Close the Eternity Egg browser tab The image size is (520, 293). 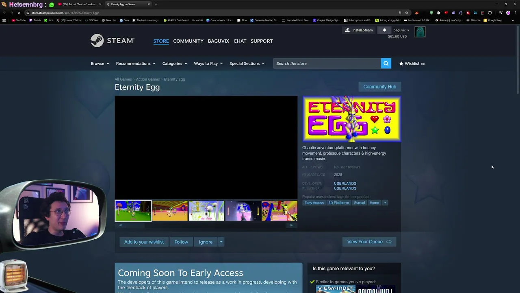point(149,4)
